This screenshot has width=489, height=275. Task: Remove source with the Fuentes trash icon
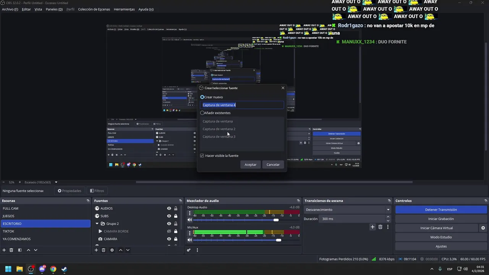(x=104, y=250)
